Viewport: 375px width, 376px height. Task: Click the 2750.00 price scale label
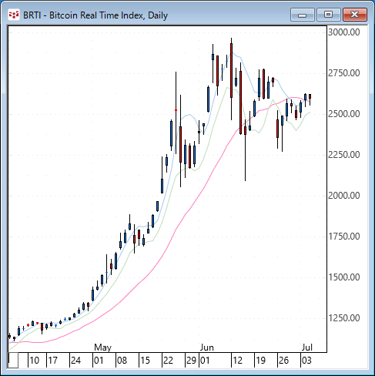click(344, 73)
